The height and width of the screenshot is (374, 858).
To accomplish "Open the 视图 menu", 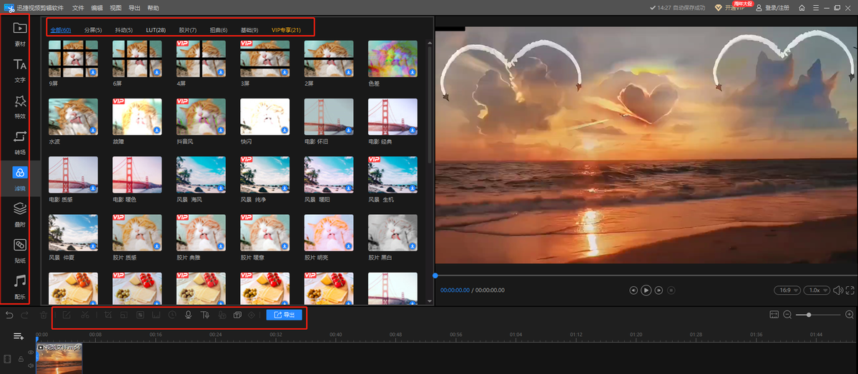I will [116, 7].
